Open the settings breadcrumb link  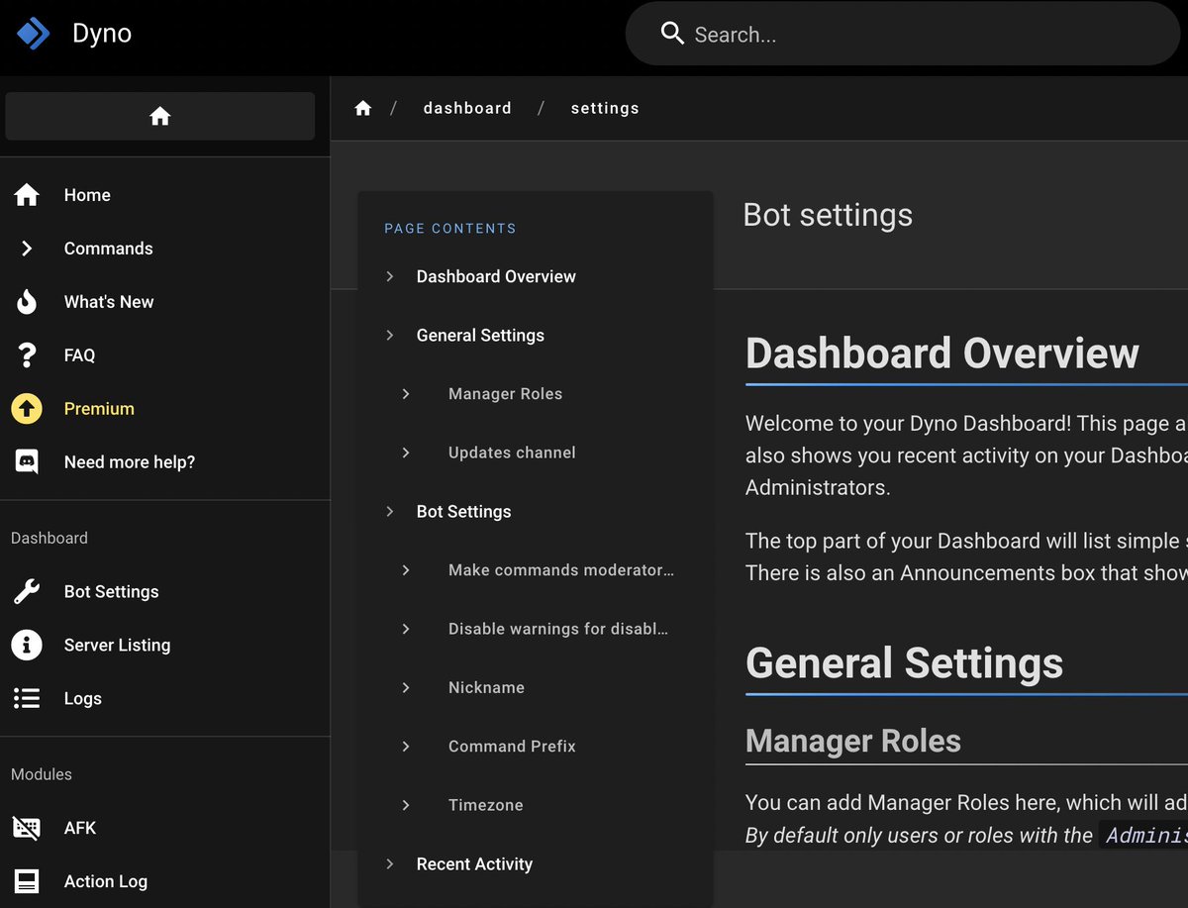(x=605, y=108)
